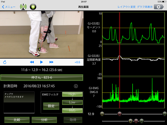
Task: Rewind the video playback
Action: pyautogui.click(x=32, y=62)
